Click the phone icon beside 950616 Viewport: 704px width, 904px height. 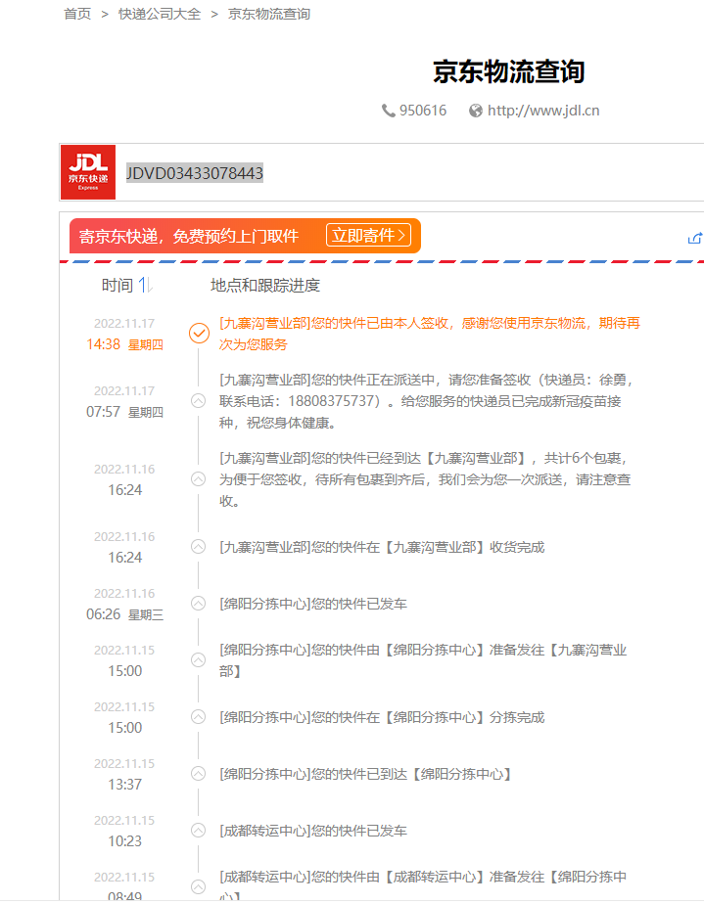point(389,111)
